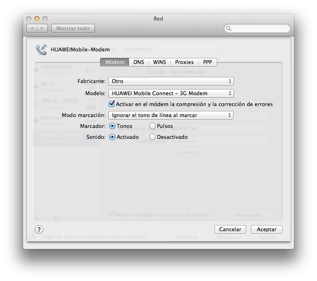Open the Modo marcación dropdown

(x=171, y=115)
